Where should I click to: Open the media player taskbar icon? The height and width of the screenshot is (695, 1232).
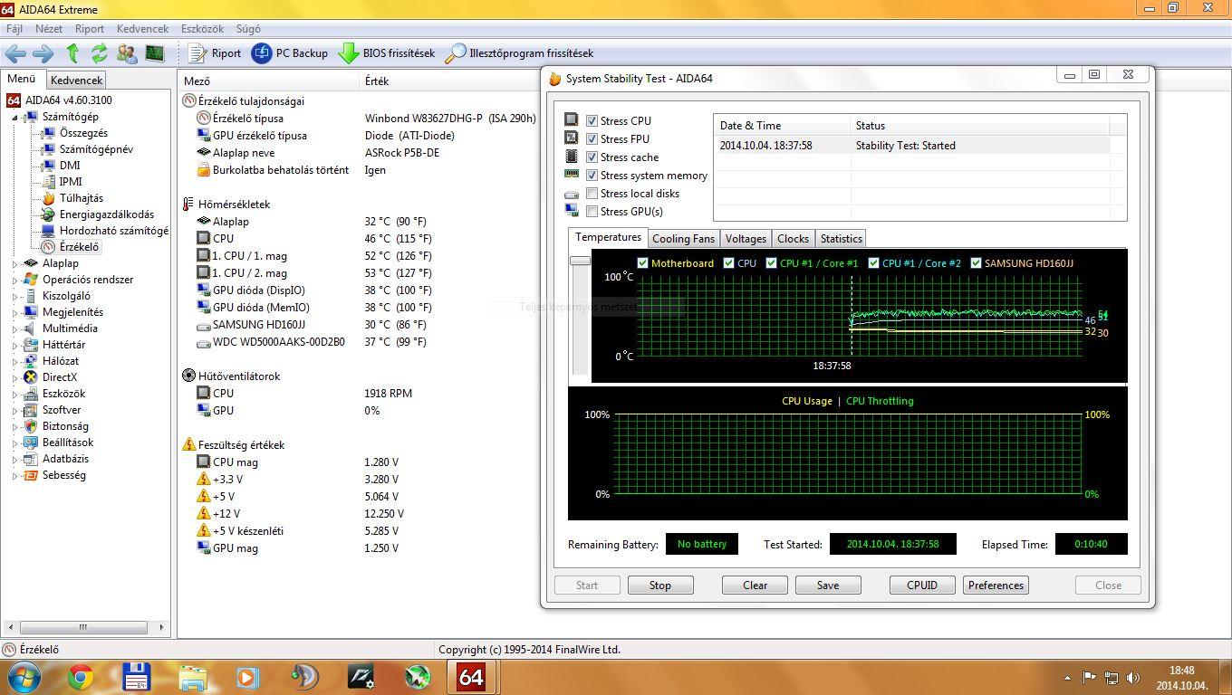click(247, 677)
